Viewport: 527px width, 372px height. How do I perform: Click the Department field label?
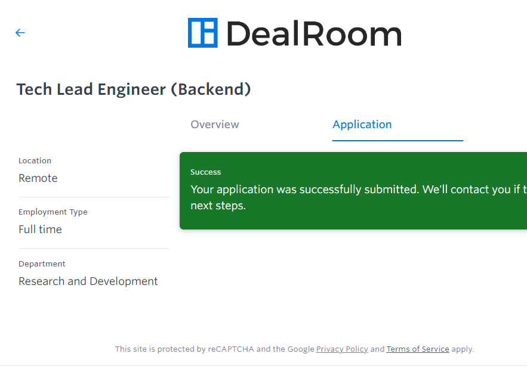[x=42, y=264]
